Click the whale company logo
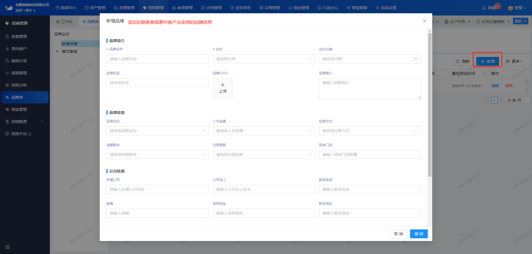The height and width of the screenshot is (254, 532). click(x=9, y=7)
